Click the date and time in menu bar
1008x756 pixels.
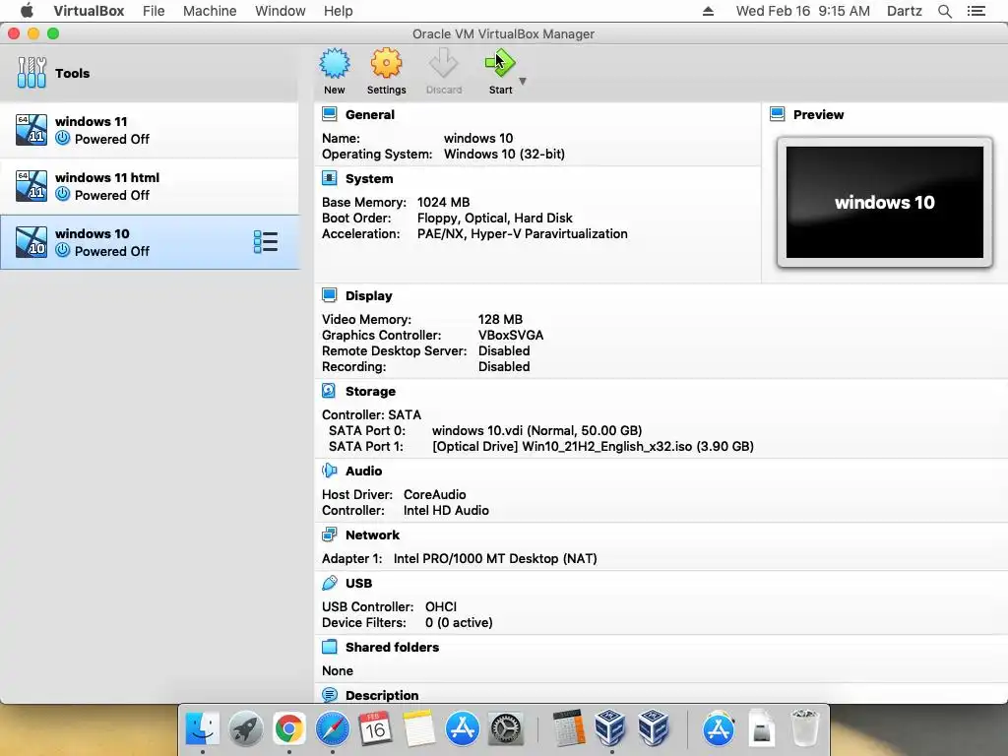pyautogui.click(x=803, y=11)
